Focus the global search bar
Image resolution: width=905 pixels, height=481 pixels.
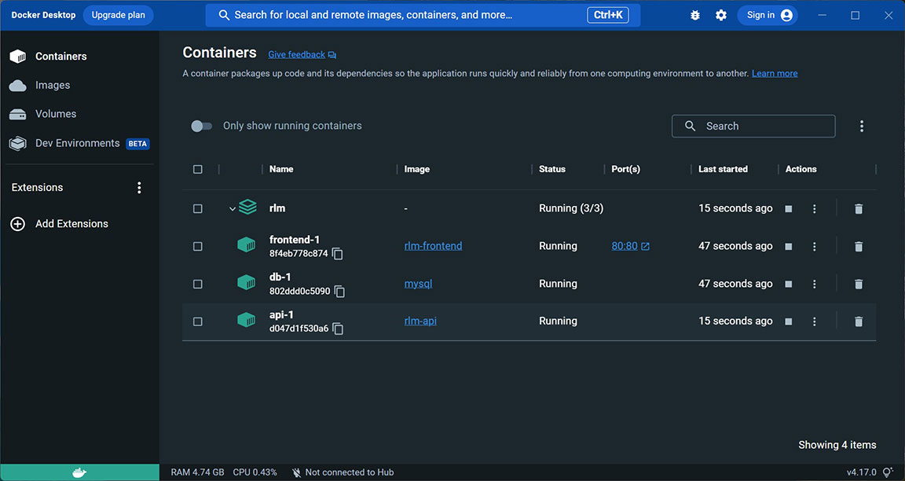pos(423,15)
